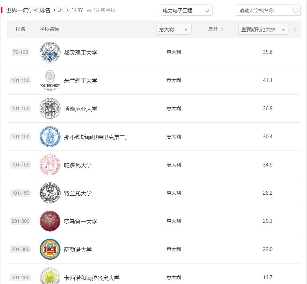Click 排名 column header

point(21,29)
